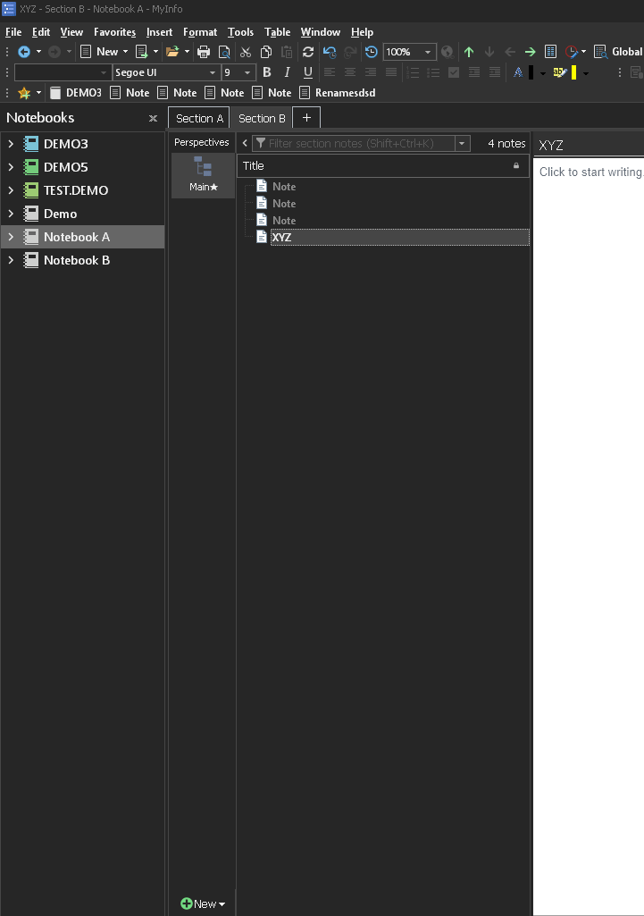Click the Favorites star icon
The image size is (644, 916).
tap(24, 93)
